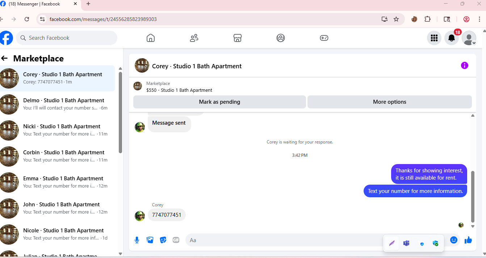Screen dimensions: 486x258
Task: Open Chrome profile icon
Action: pyautogui.click(x=466, y=19)
